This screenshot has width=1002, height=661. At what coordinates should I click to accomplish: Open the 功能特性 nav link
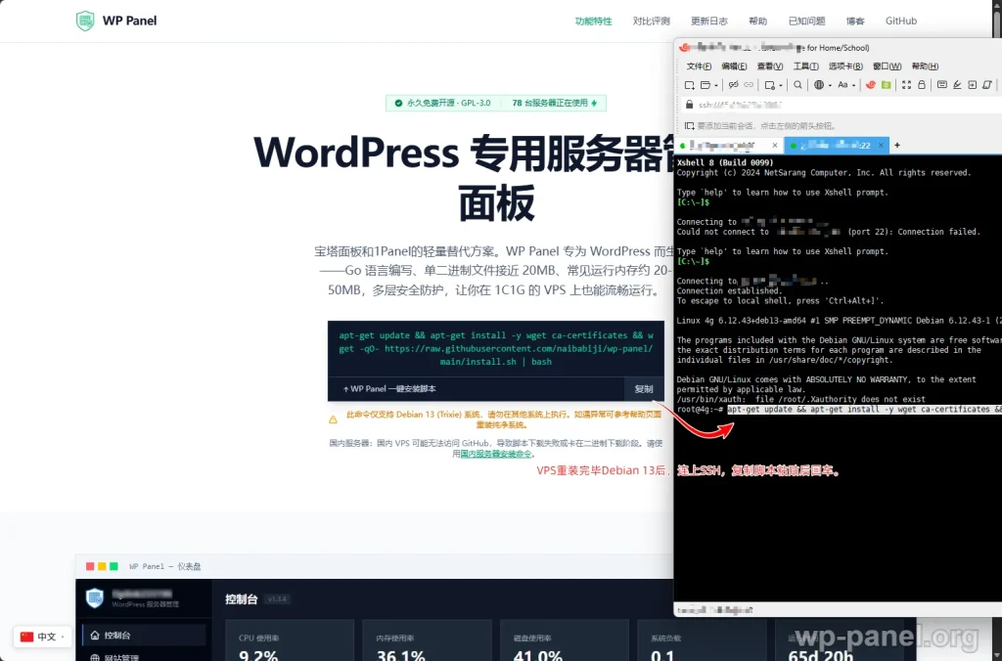[x=593, y=22]
